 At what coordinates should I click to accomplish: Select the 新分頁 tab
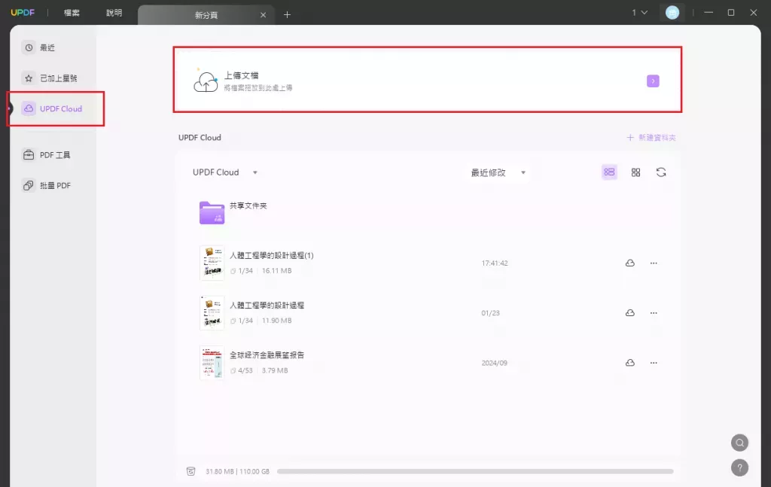tap(206, 15)
